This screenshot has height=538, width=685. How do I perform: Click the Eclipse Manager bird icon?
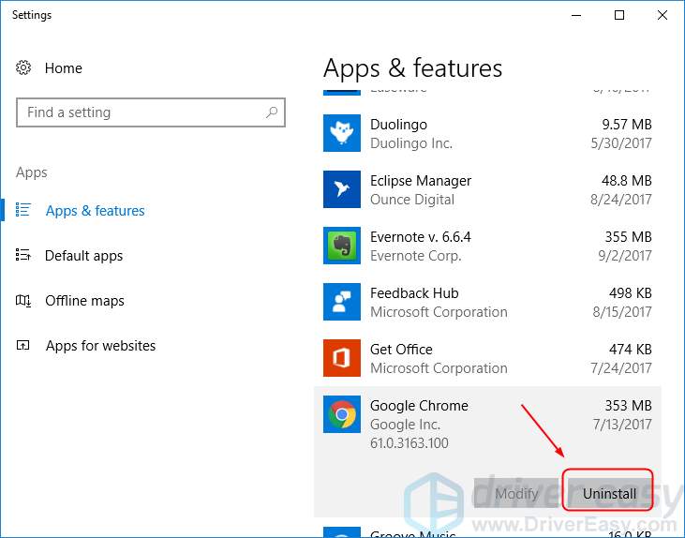342,189
